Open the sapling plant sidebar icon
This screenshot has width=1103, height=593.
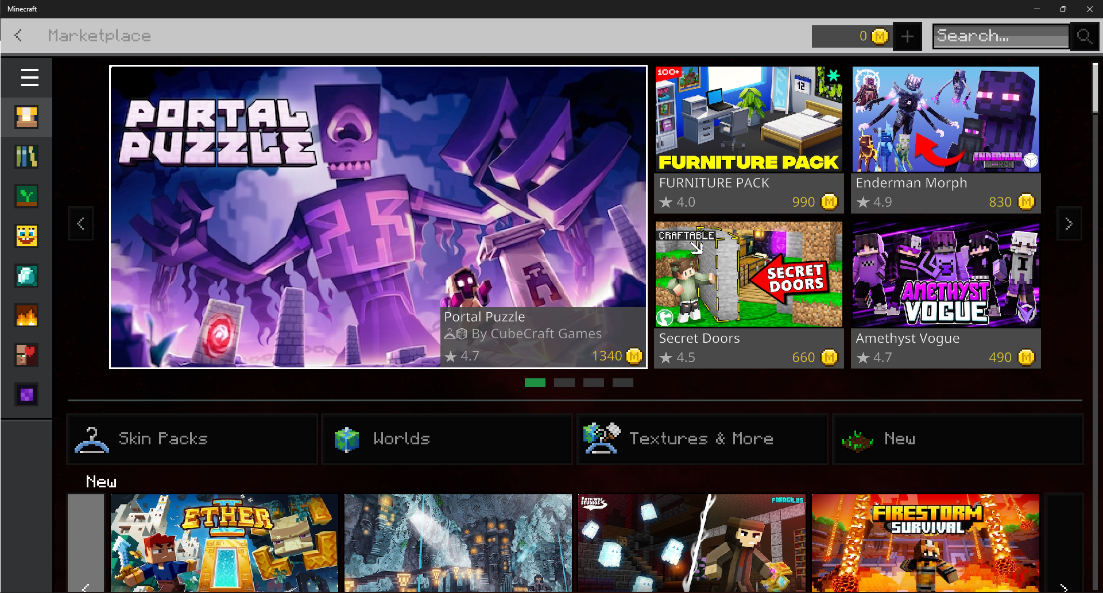(26, 196)
